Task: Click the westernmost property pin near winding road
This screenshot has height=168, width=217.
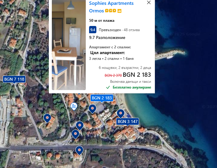Action: (47, 118)
